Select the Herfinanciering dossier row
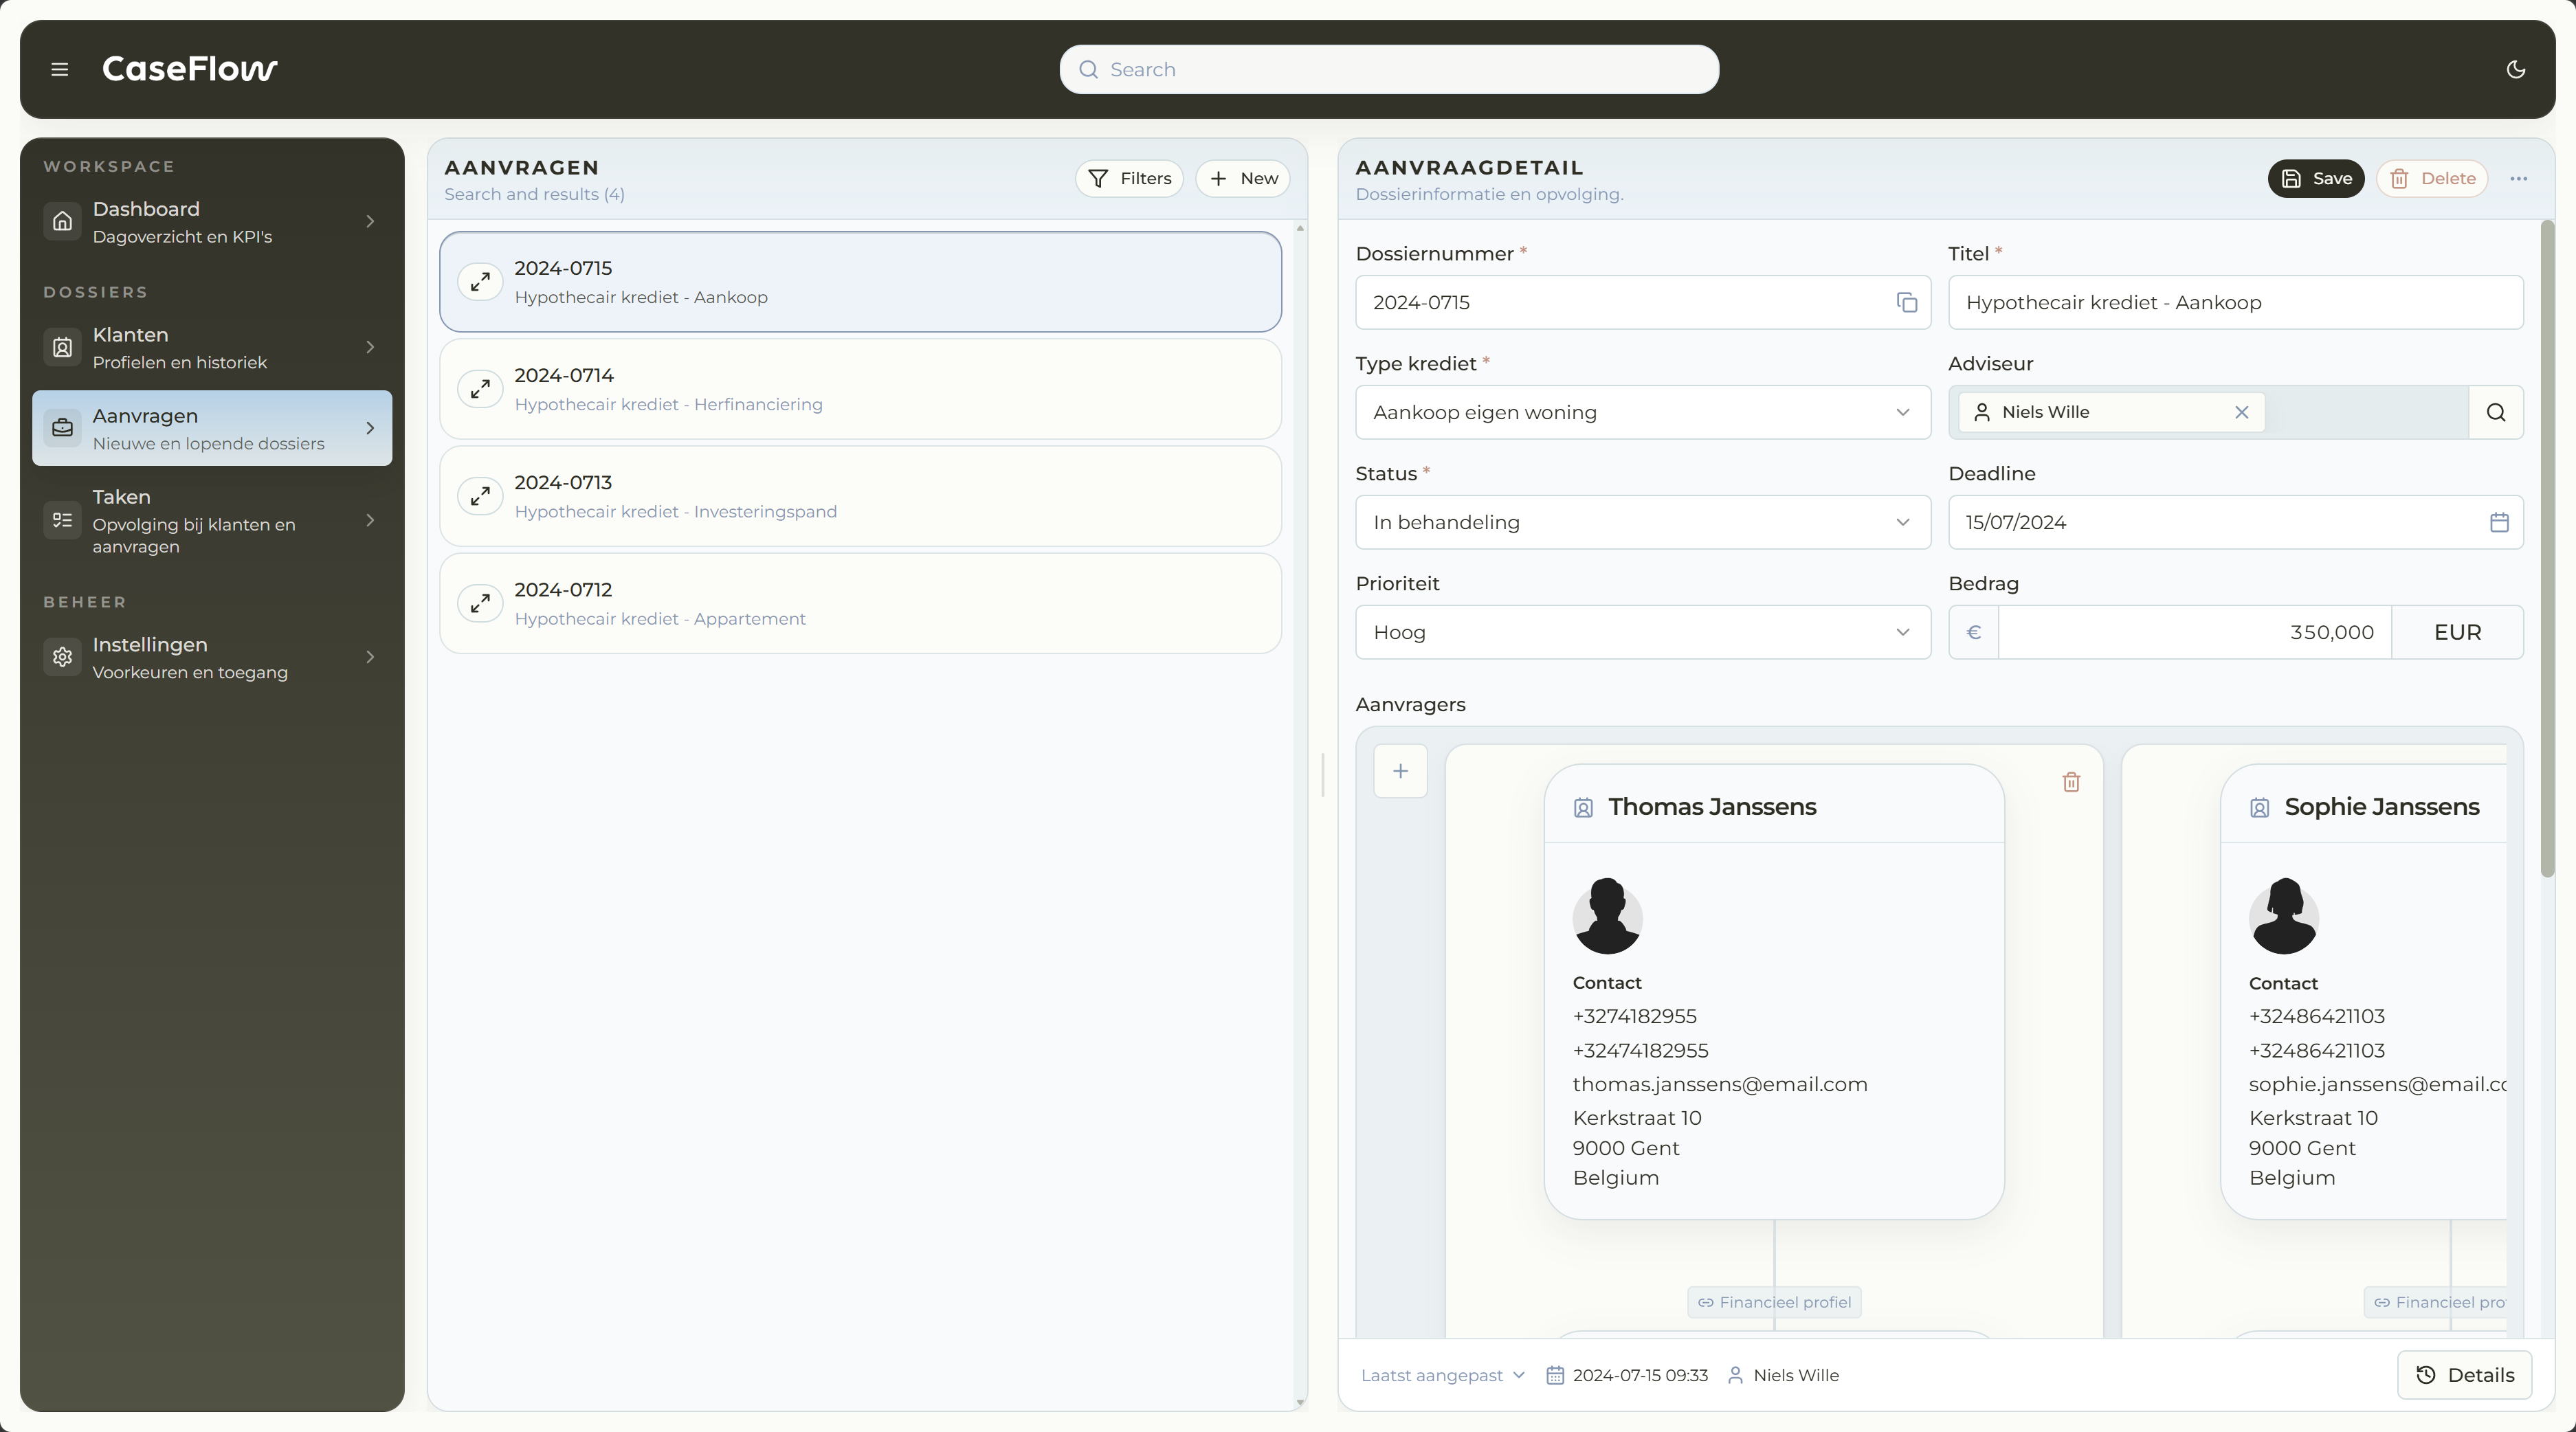This screenshot has height=1432, width=2576. 860,389
